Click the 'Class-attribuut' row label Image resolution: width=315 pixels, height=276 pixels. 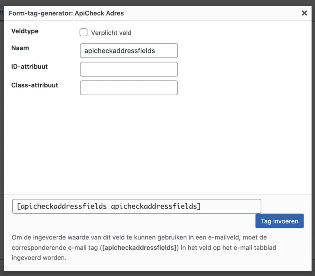[34, 85]
